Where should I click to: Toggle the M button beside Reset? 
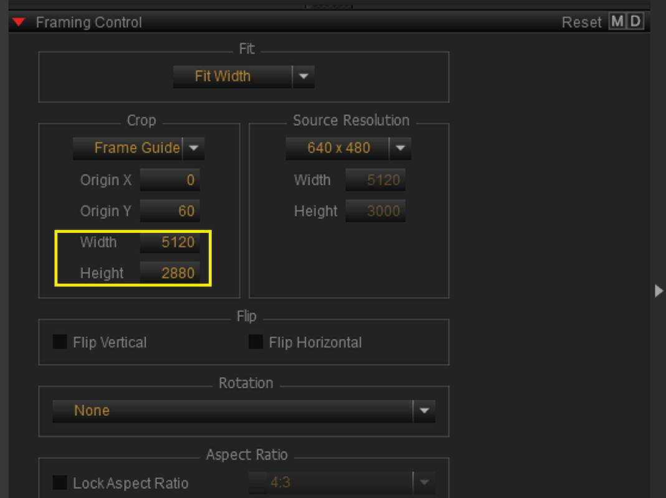click(x=617, y=21)
